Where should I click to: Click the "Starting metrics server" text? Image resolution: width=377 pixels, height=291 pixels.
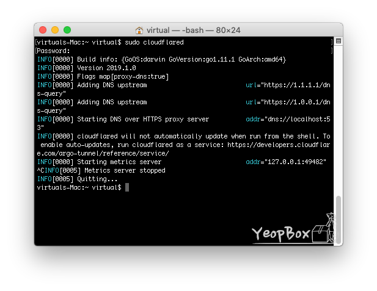tap(119, 162)
